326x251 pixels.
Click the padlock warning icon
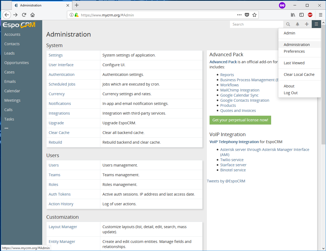click(76, 15)
